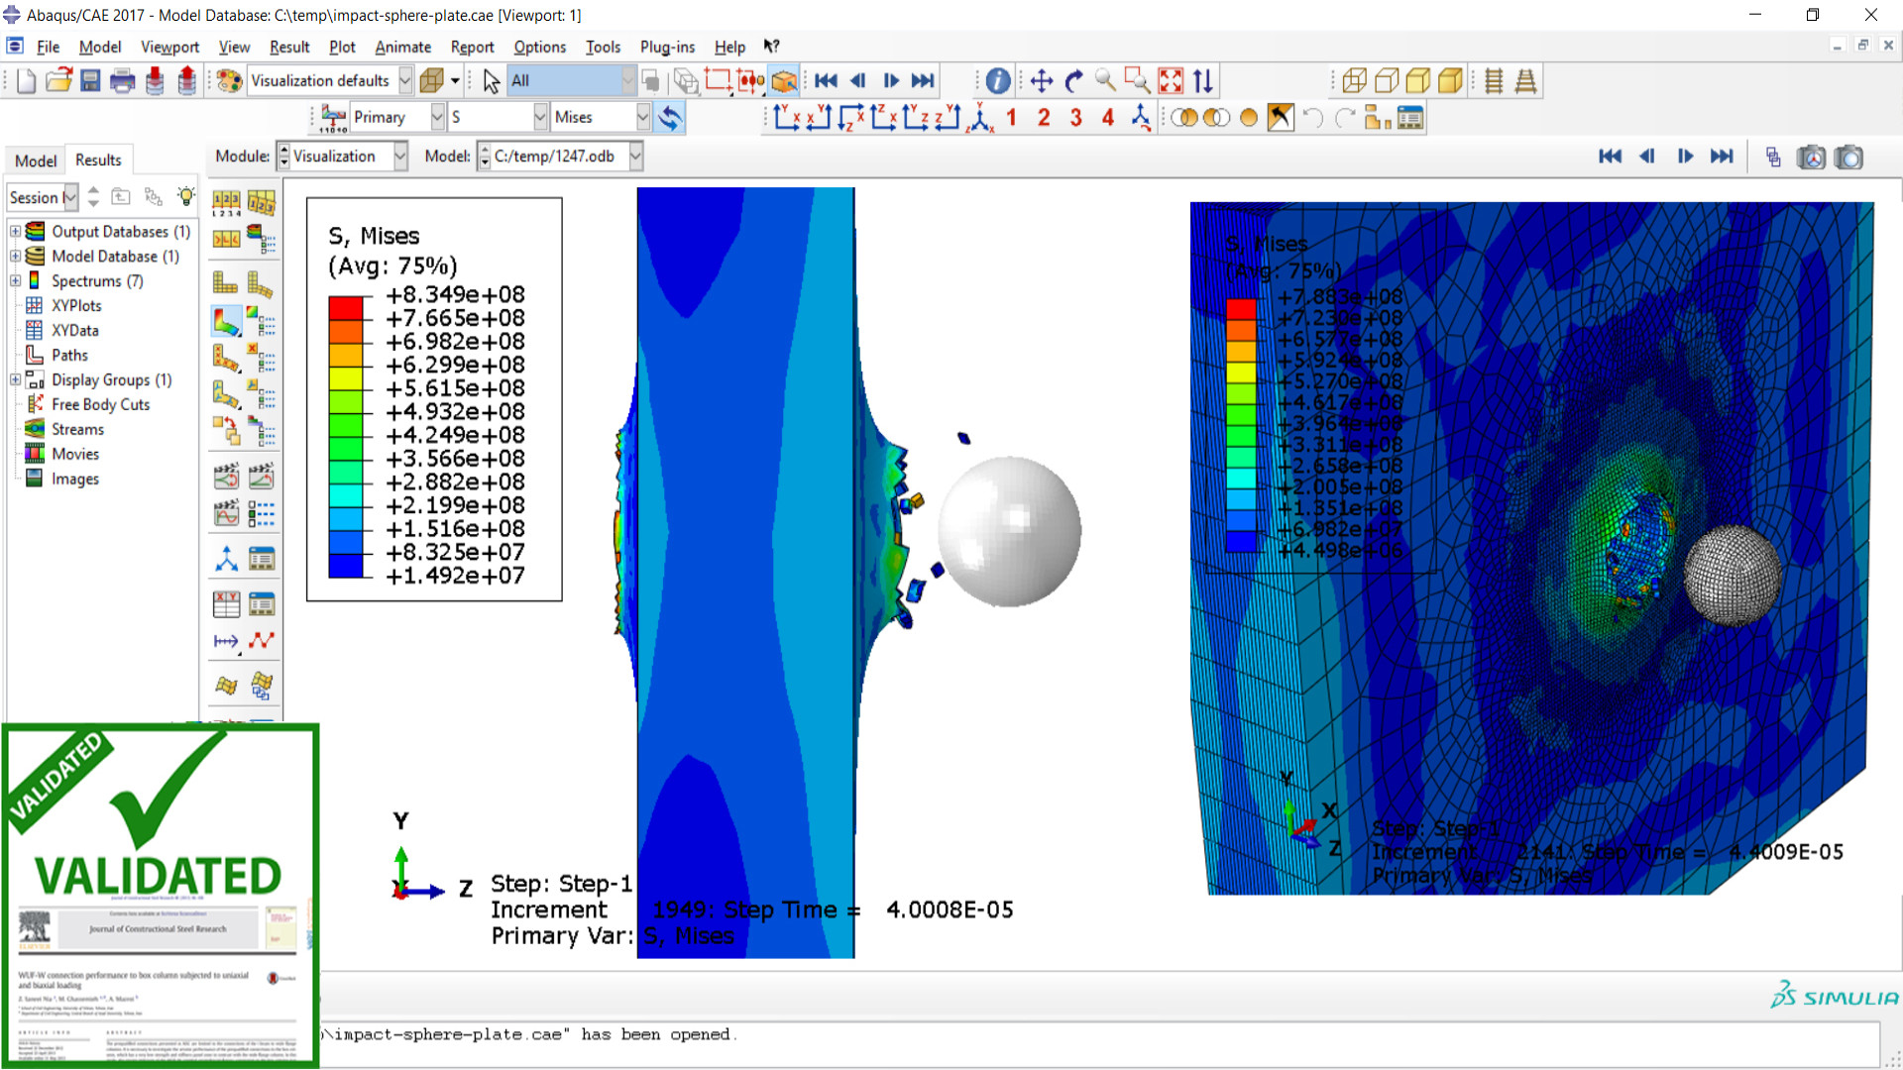Click the Plot contours on deformed shape icon
Viewport: 1903px width, 1070px height.
[x=226, y=321]
